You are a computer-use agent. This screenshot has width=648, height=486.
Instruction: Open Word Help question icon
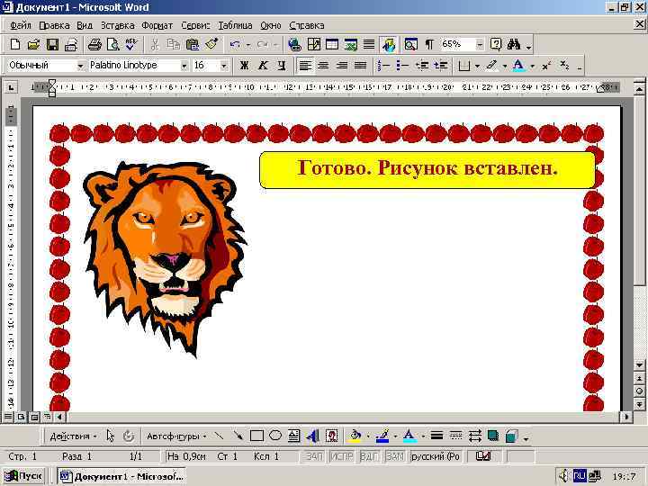[x=496, y=44]
